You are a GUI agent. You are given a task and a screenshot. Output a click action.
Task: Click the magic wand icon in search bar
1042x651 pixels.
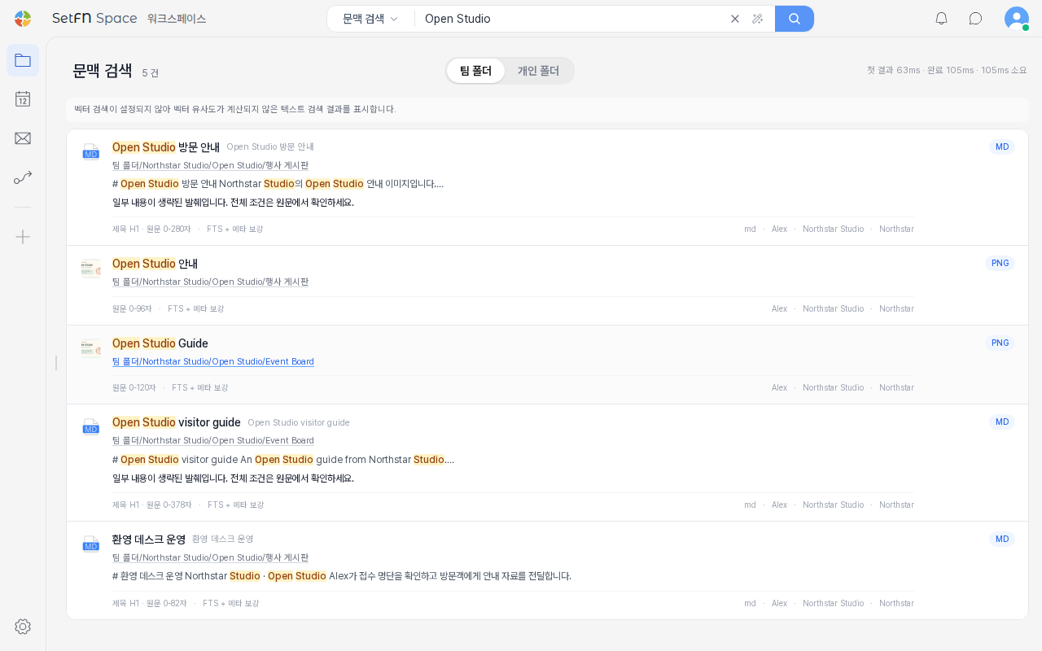tap(758, 19)
